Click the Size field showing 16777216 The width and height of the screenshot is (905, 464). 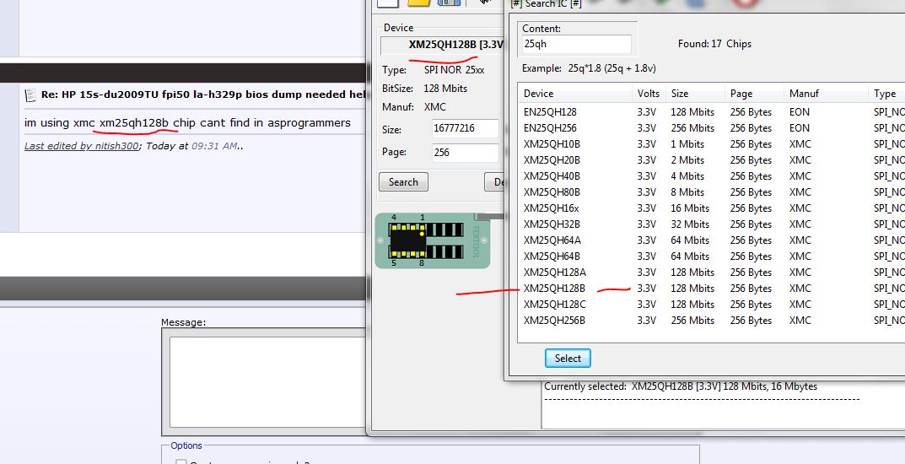tap(466, 129)
